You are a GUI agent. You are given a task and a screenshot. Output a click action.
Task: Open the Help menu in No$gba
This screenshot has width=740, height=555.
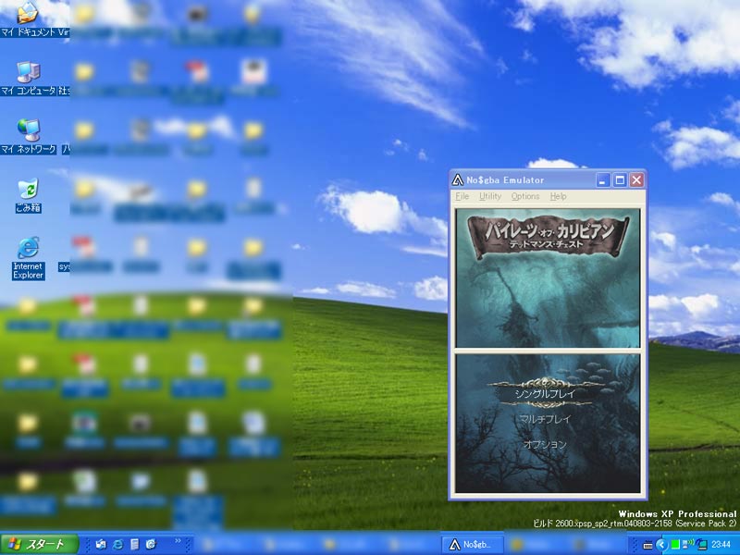click(559, 196)
